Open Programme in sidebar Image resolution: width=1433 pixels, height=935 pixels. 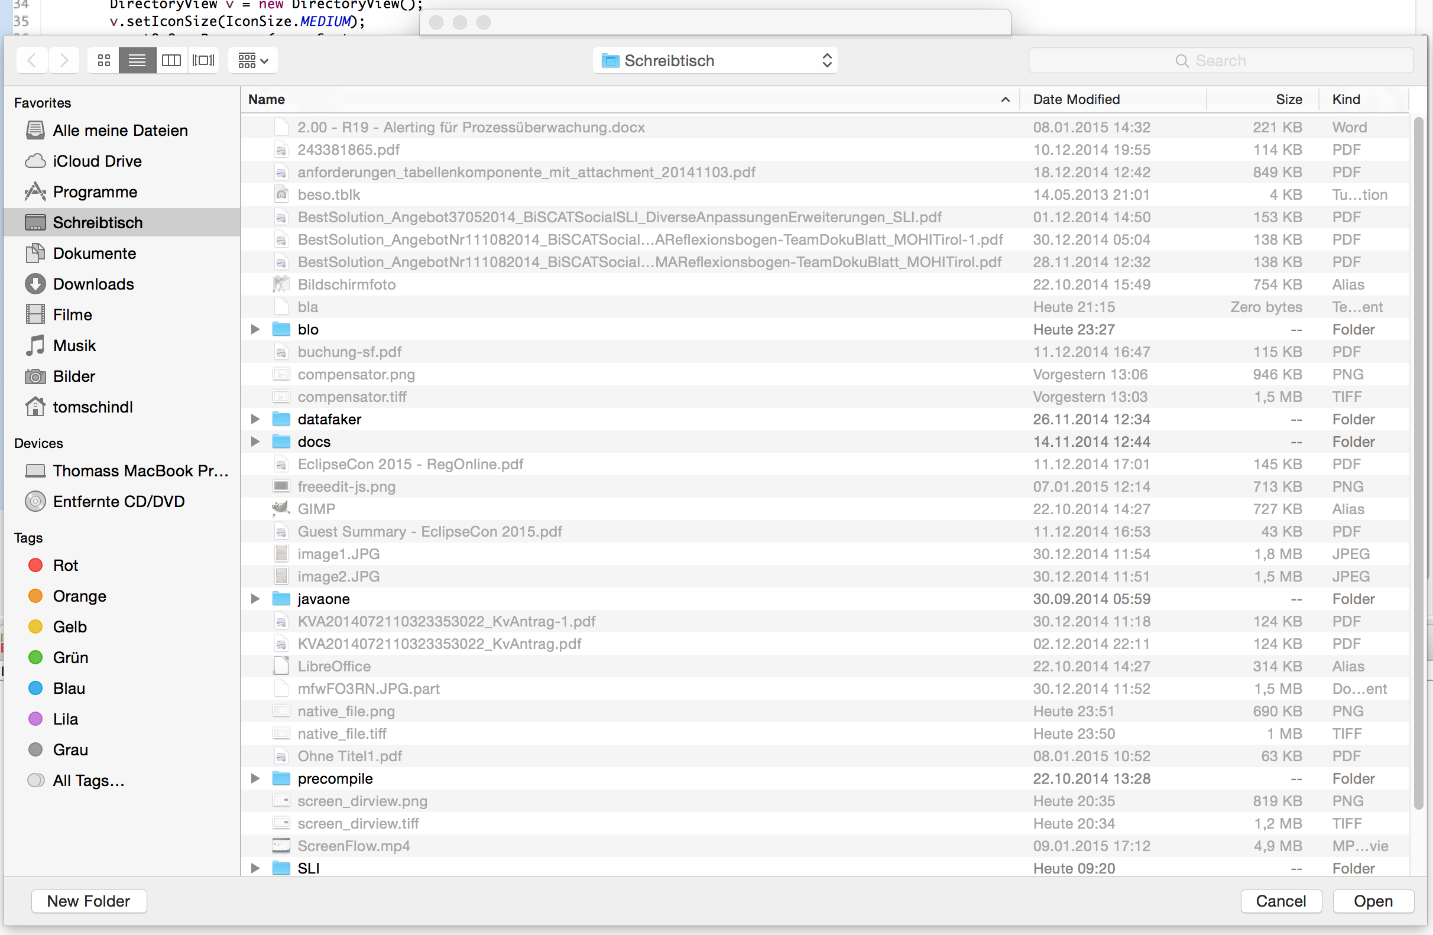pos(121,192)
